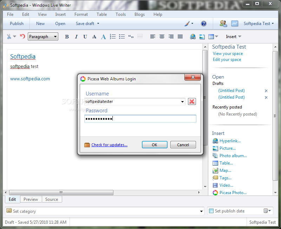Click the paintbrush theme icon
The image size is (281, 229).
click(187, 24)
